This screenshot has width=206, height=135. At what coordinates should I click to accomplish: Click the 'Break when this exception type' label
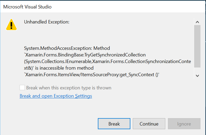pos(69,88)
